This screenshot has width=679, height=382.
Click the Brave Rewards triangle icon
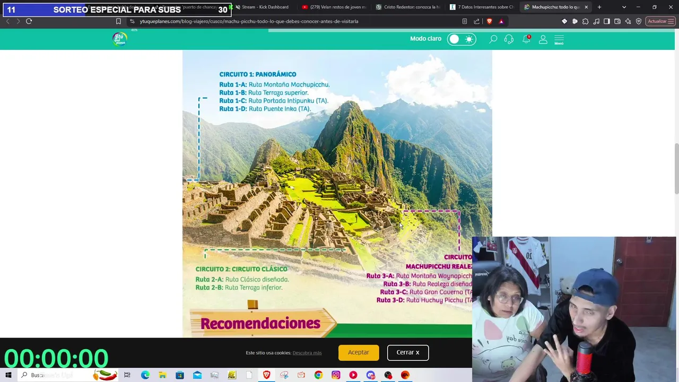coord(501,21)
